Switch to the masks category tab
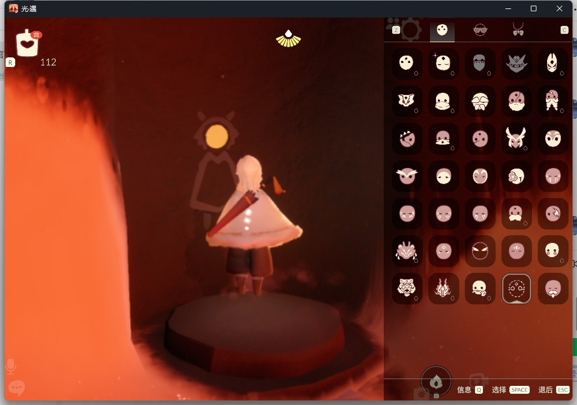This screenshot has width=577, height=405. point(442,30)
